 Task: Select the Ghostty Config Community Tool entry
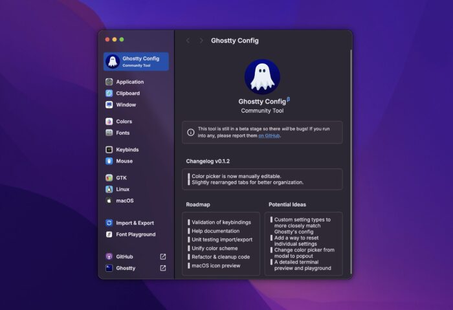137,61
